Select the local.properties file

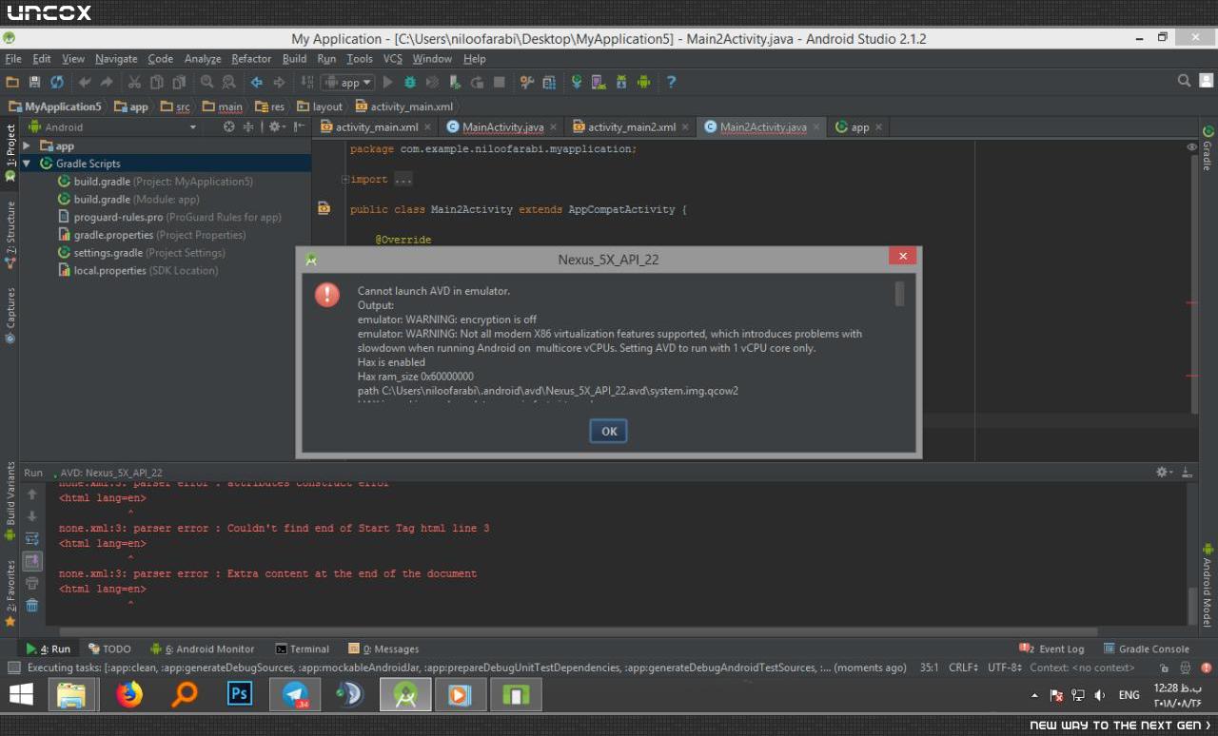[x=138, y=271]
